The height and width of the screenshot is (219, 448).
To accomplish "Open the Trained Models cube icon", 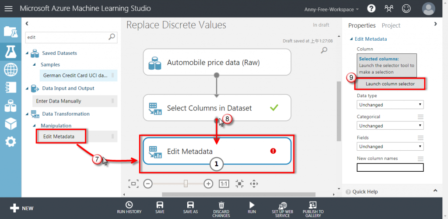I will 10,124.
